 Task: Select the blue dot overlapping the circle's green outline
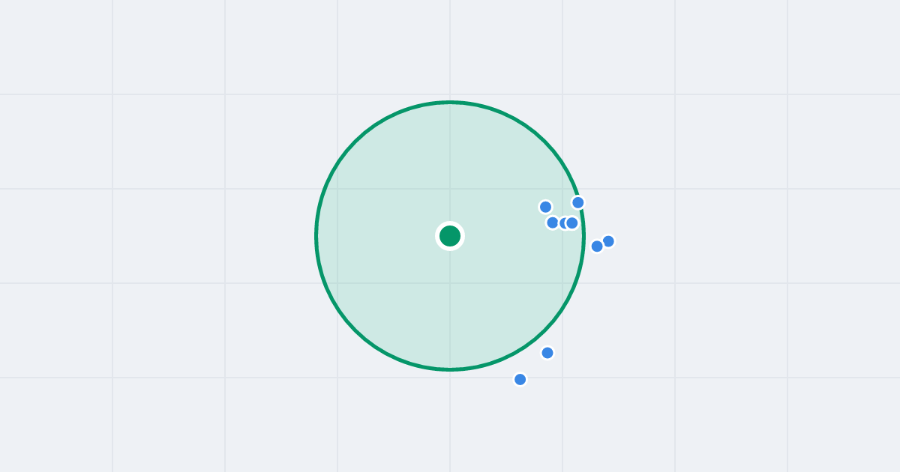tap(578, 202)
